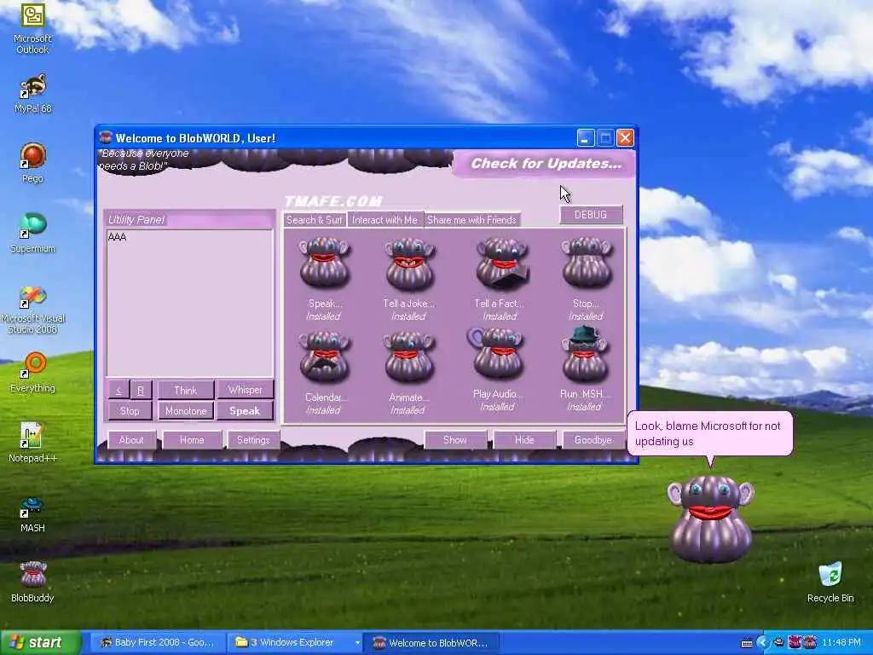Click the DEBUG button
The height and width of the screenshot is (655, 873).
point(591,214)
